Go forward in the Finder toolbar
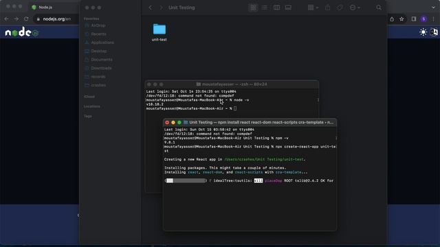 [161, 8]
